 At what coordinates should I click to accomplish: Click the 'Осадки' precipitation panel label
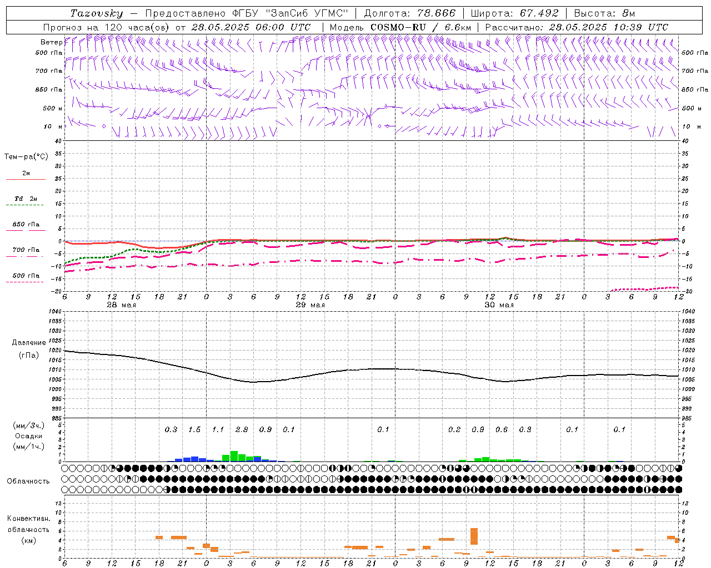coord(28,436)
